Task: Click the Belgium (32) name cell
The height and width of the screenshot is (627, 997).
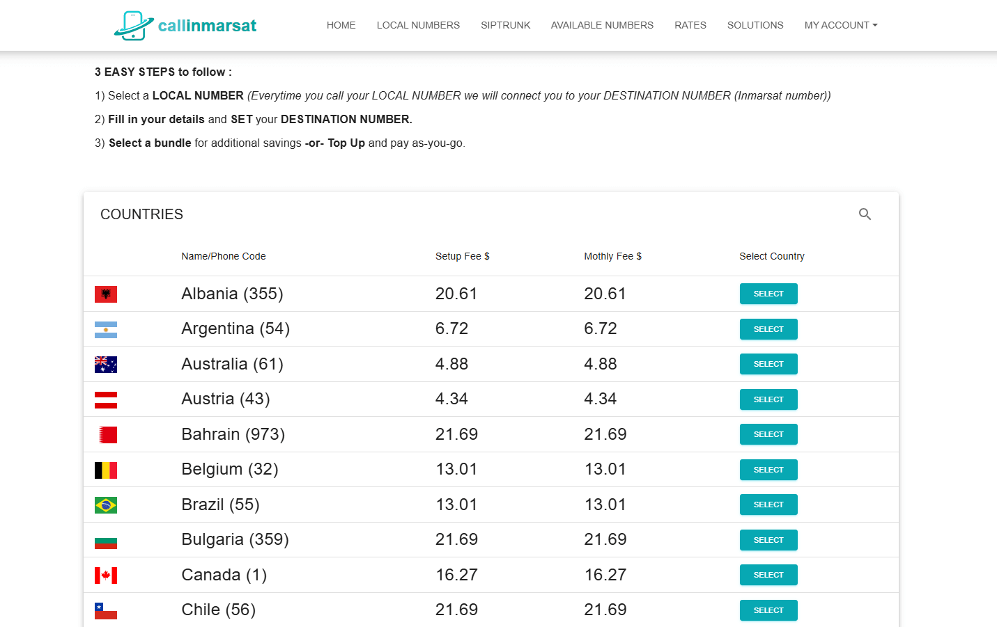Action: pyautogui.click(x=230, y=469)
